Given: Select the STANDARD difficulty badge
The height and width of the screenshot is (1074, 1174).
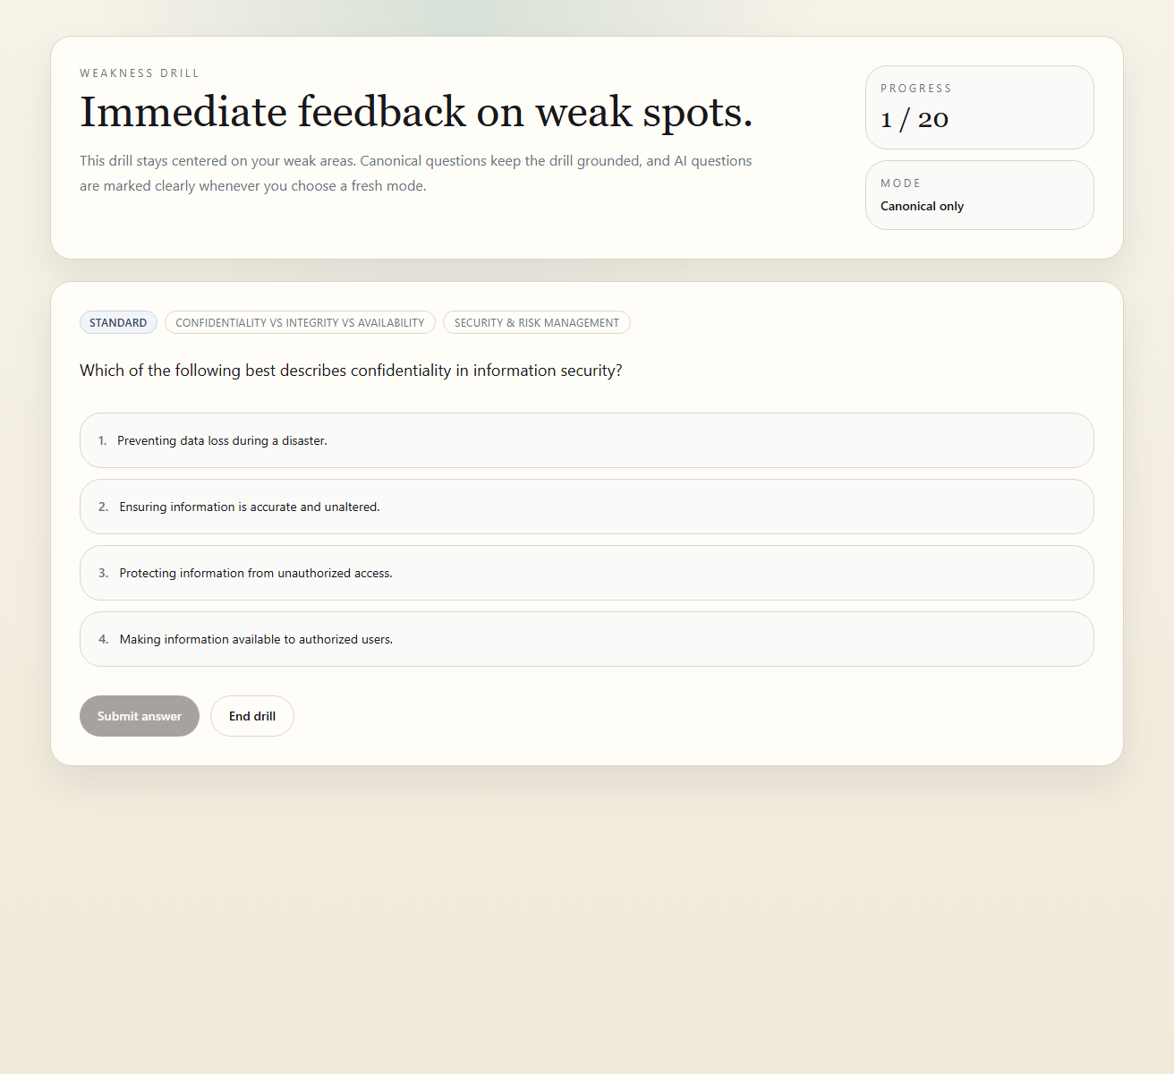Looking at the screenshot, I should pyautogui.click(x=118, y=322).
